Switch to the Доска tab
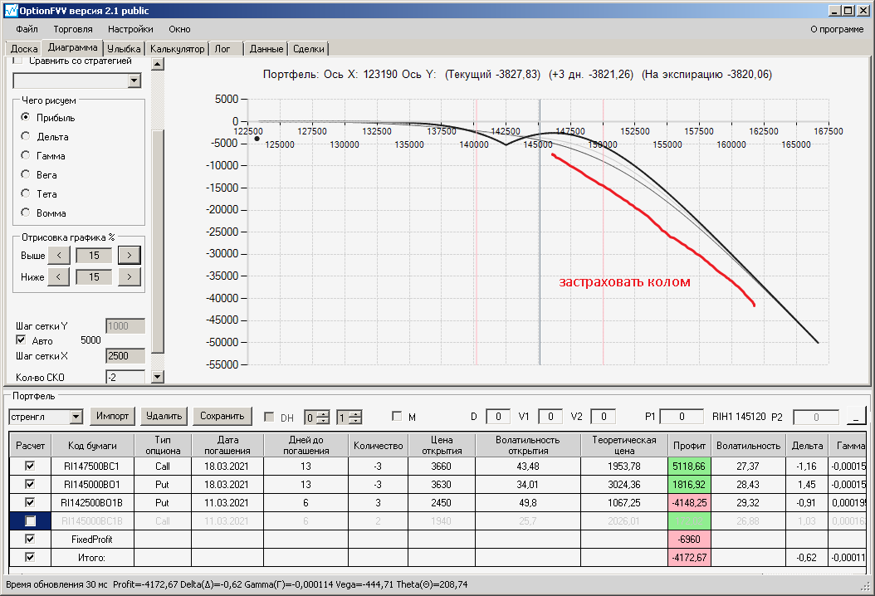This screenshot has height=596, width=875. (x=24, y=49)
